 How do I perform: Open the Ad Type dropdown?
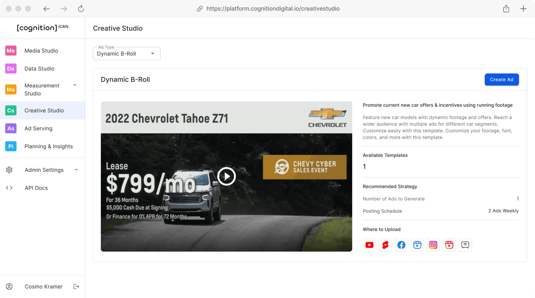[127, 54]
